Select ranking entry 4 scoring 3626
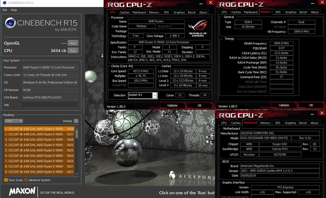The image size is (326, 198). pos(39,145)
